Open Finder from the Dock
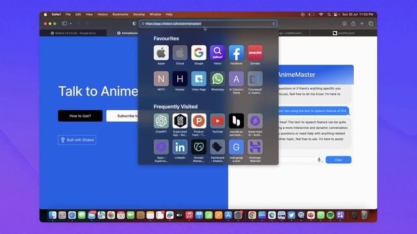This screenshot has width=417, height=234. pos(52,215)
